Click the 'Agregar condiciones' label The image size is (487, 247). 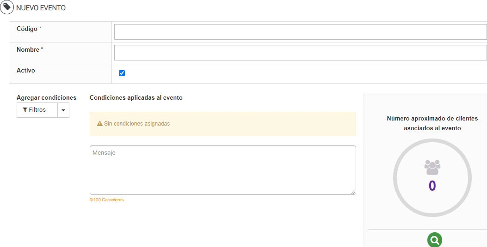46,98
